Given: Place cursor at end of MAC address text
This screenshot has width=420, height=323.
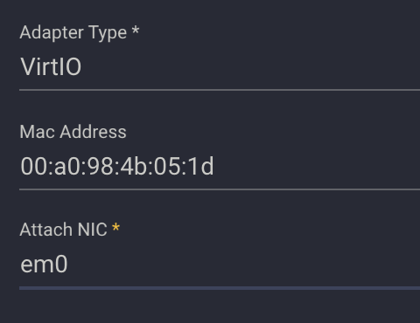Looking at the screenshot, I should 214,167.
